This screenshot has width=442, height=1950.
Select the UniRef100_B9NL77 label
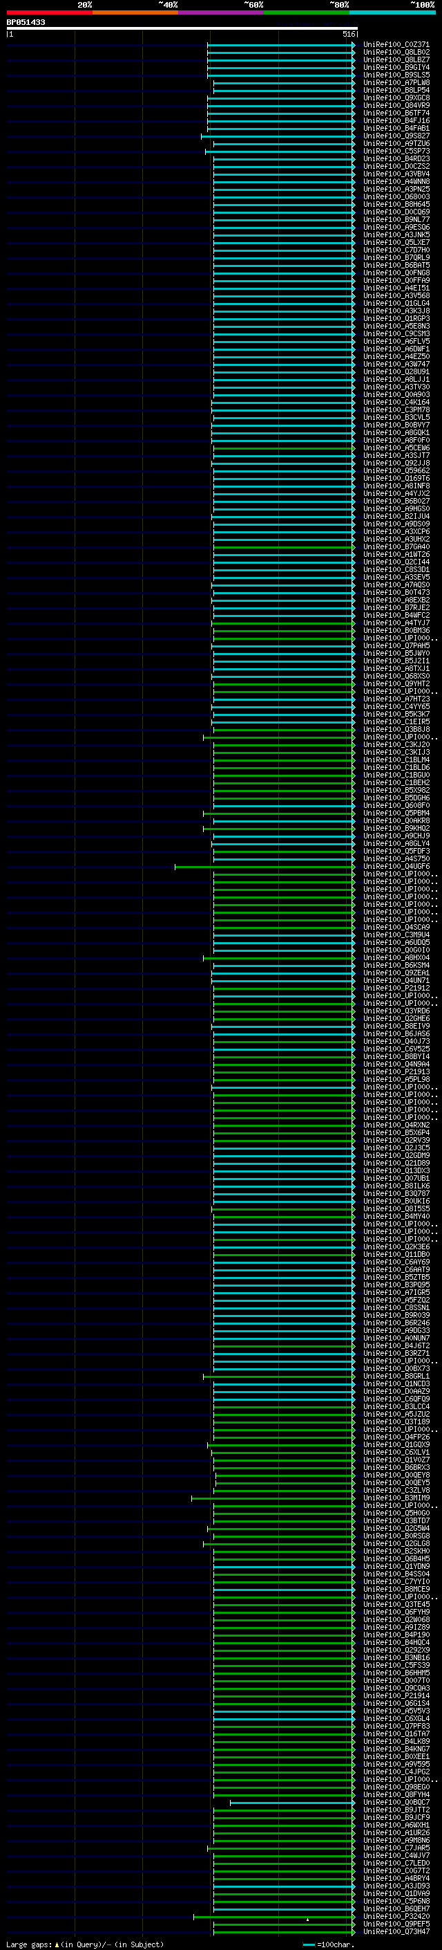tap(396, 219)
